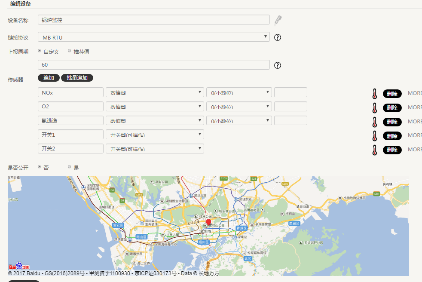Open the NOx sensor type dropdown

(155, 92)
